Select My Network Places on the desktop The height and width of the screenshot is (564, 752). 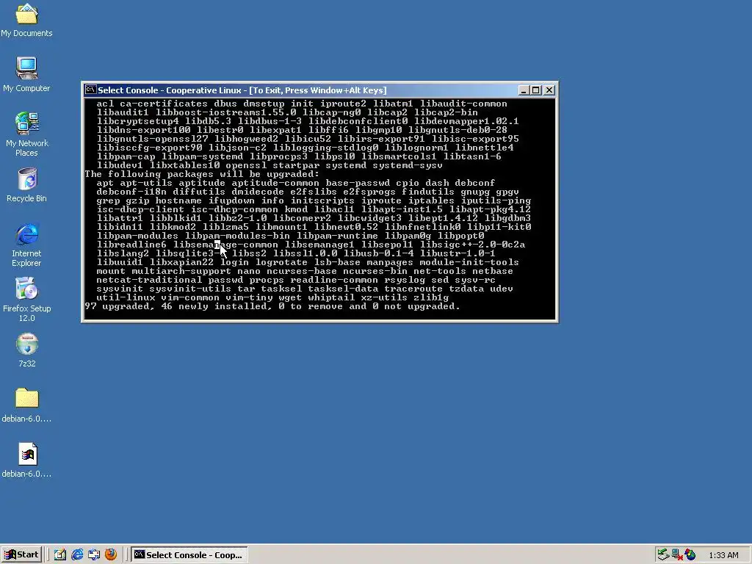tap(26, 134)
